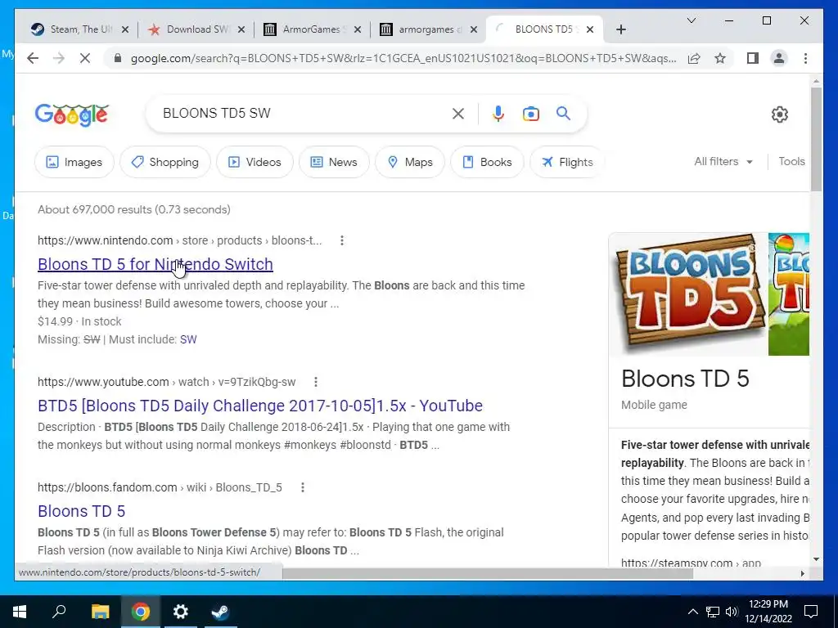838x628 pixels.
Task: Filter results by Books
Action: pyautogui.click(x=487, y=162)
